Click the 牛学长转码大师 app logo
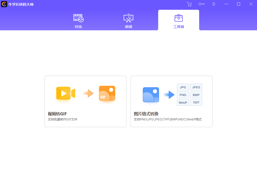 tap(4, 4)
